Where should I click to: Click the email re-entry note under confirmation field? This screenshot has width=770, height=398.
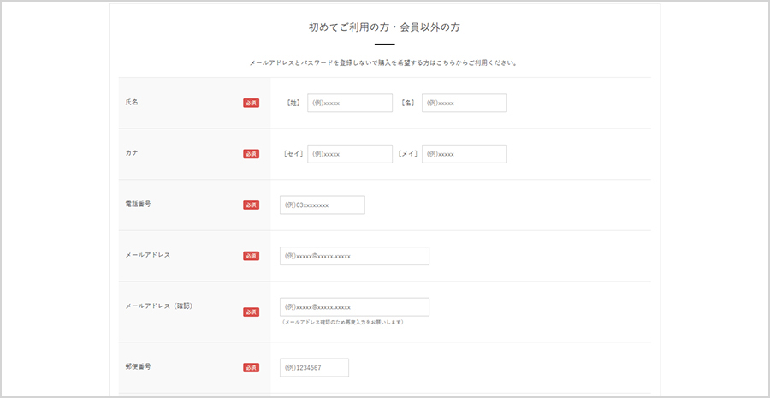pyautogui.click(x=342, y=323)
